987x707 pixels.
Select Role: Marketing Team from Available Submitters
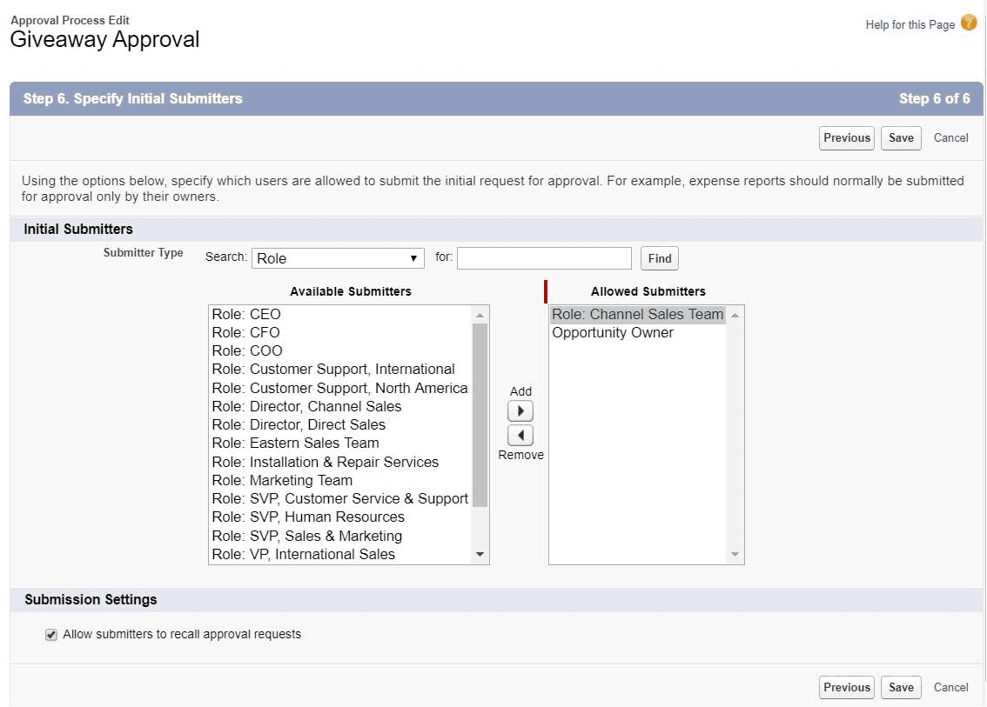pos(282,480)
